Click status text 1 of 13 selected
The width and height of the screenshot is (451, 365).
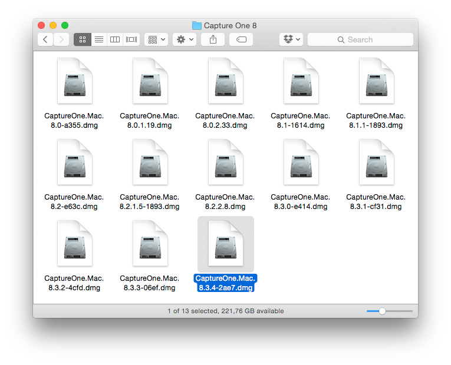192,311
